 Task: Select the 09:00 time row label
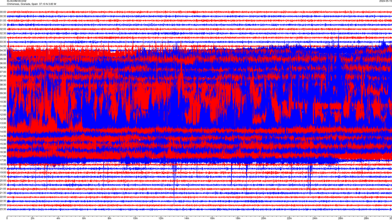3,89
